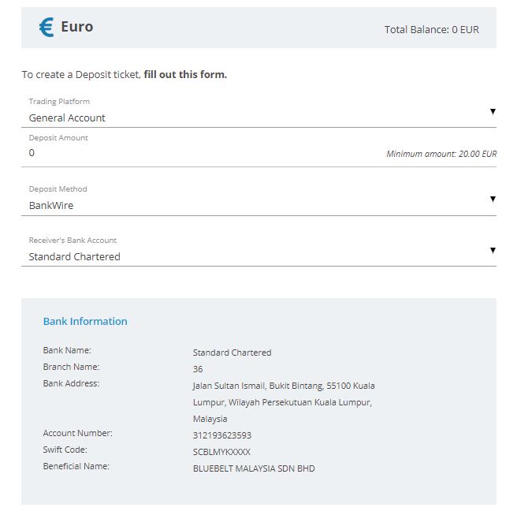Click the Euro heading text
517x515 pixels.
[77, 27]
